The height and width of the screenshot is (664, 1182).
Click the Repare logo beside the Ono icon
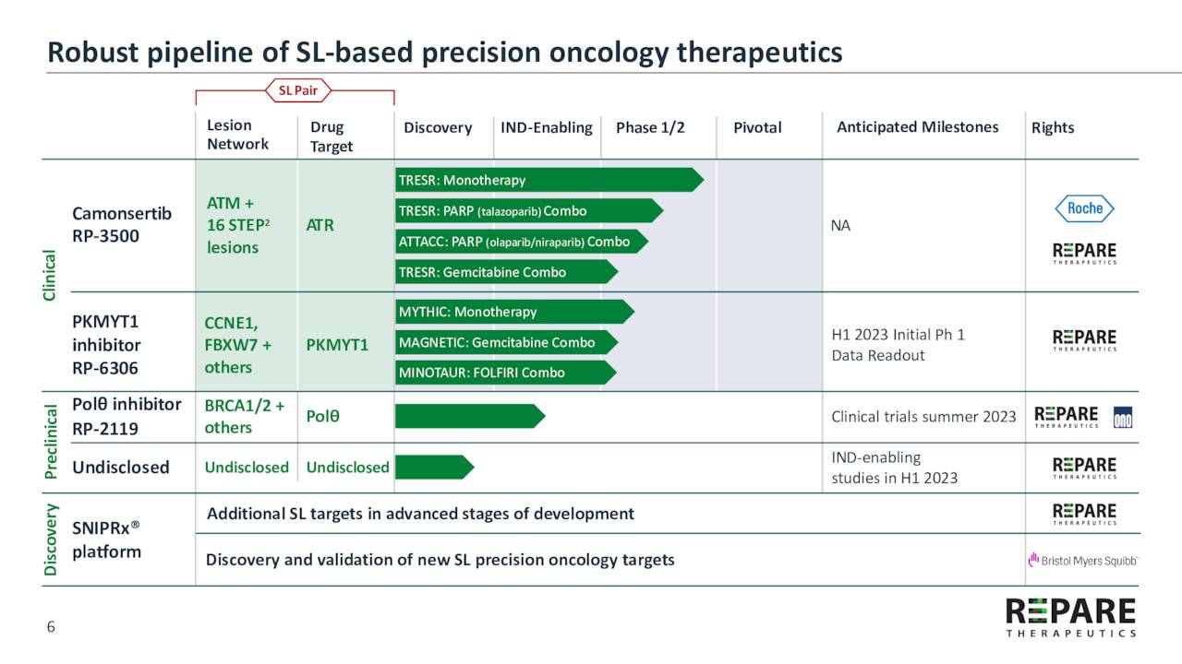point(1066,417)
